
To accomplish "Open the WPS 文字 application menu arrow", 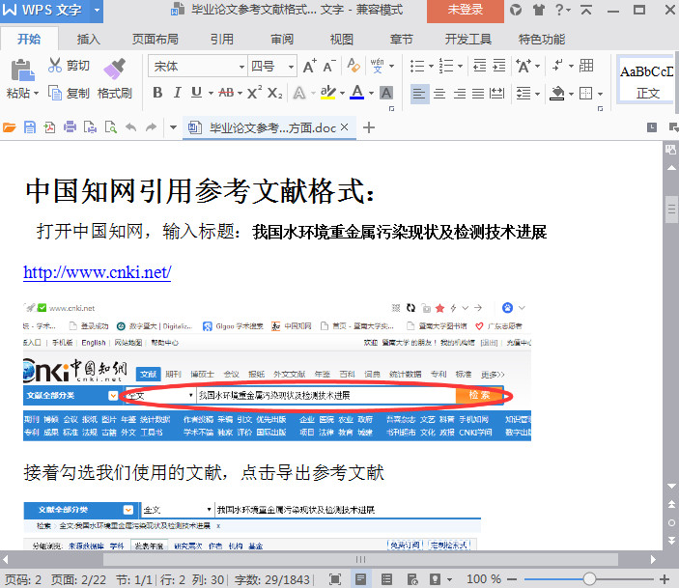I will pyautogui.click(x=97, y=10).
